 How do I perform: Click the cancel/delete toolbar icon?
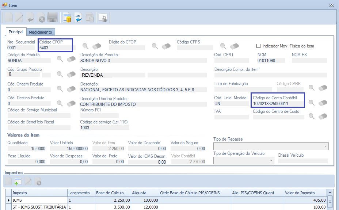tap(41, 18)
